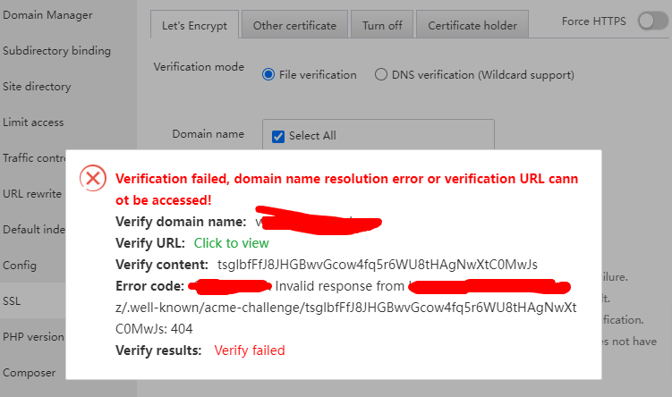Screen dimensions: 672x397
Task: Open the Composer sidebar item
Action: (30, 373)
